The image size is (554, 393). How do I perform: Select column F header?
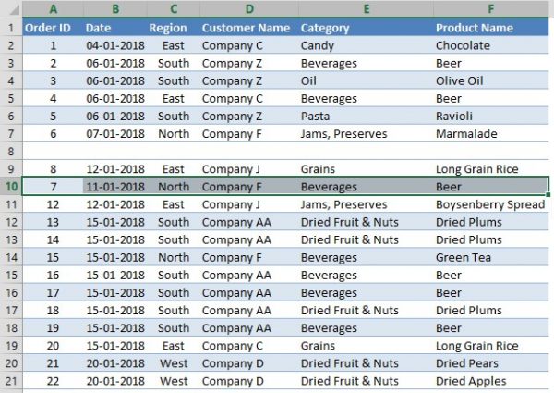(491, 9)
